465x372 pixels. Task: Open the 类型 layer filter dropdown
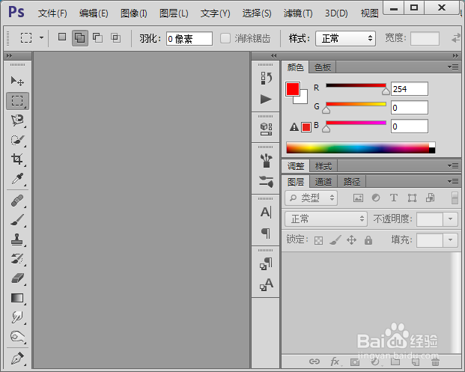[x=311, y=198]
